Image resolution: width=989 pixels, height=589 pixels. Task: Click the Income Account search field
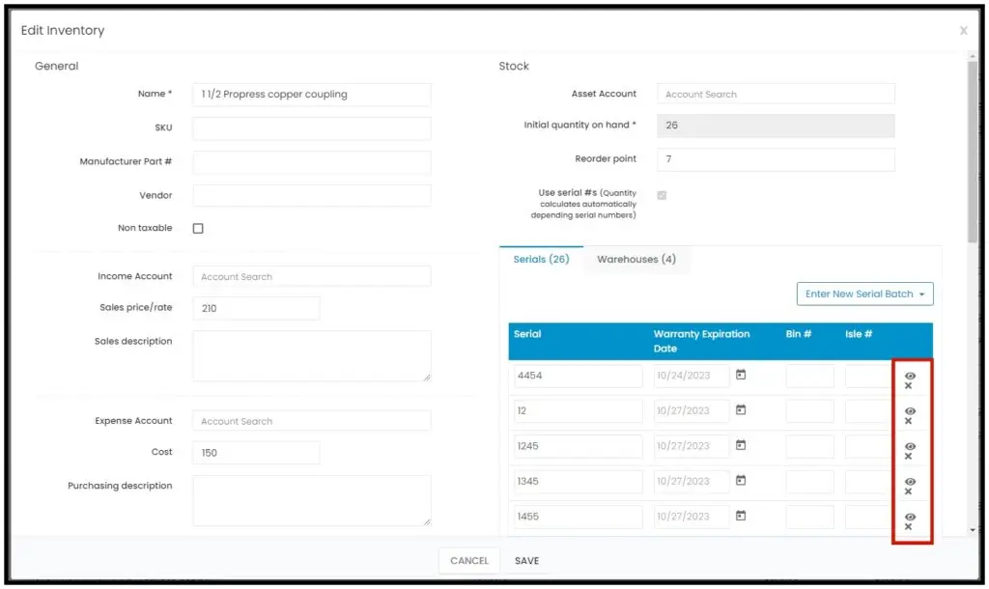[312, 276]
